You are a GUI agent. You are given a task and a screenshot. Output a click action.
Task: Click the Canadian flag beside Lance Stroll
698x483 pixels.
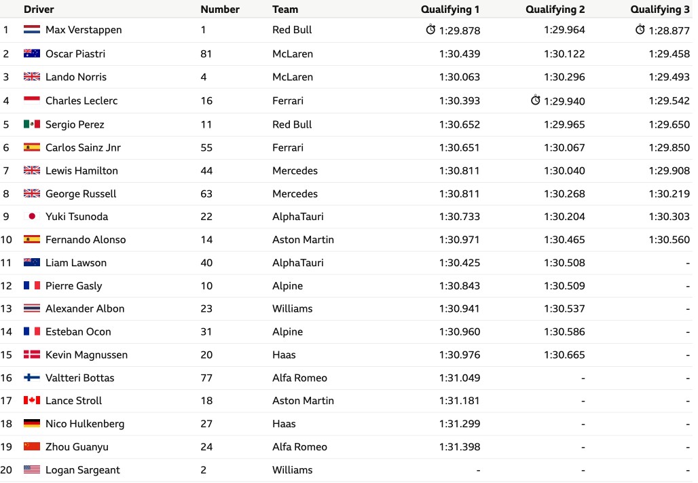(32, 400)
